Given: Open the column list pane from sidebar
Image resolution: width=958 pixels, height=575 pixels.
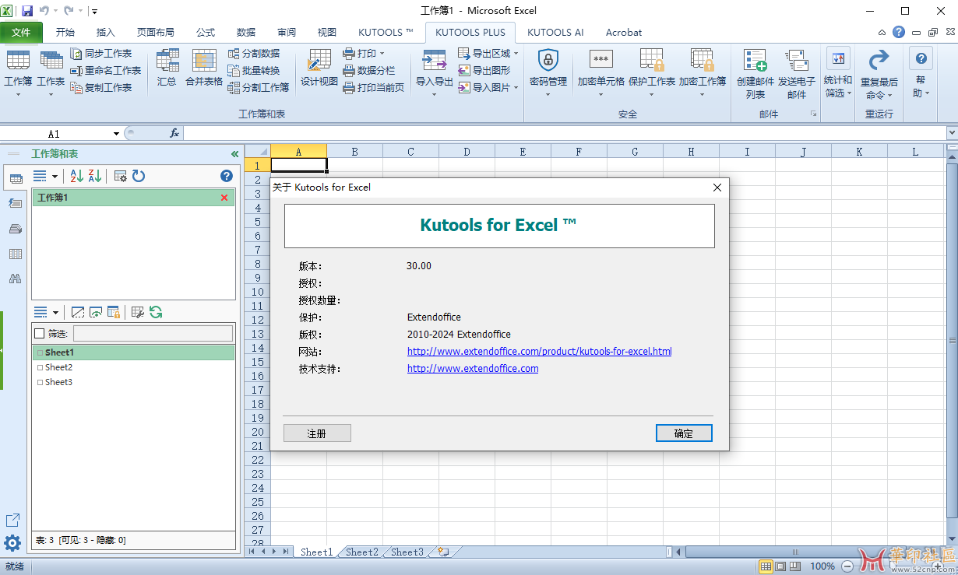Looking at the screenshot, I should click(x=15, y=254).
